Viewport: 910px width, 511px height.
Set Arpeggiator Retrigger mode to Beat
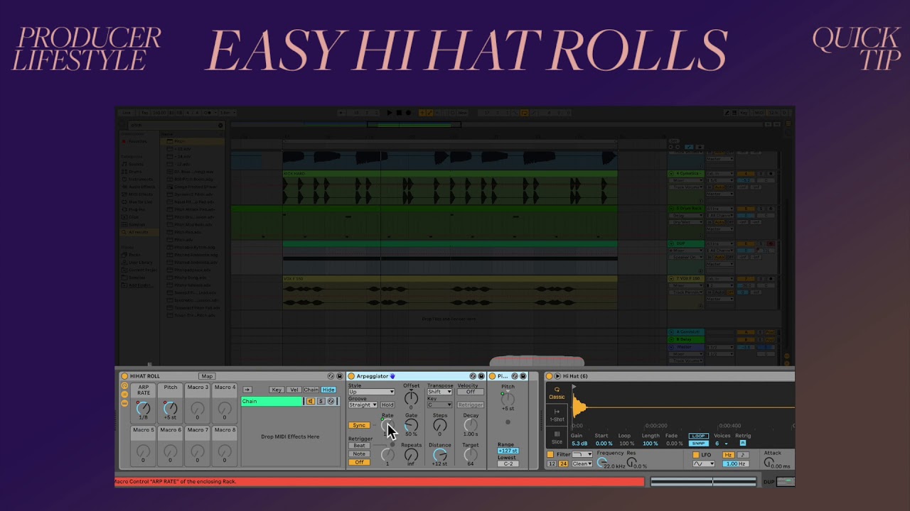coord(359,446)
